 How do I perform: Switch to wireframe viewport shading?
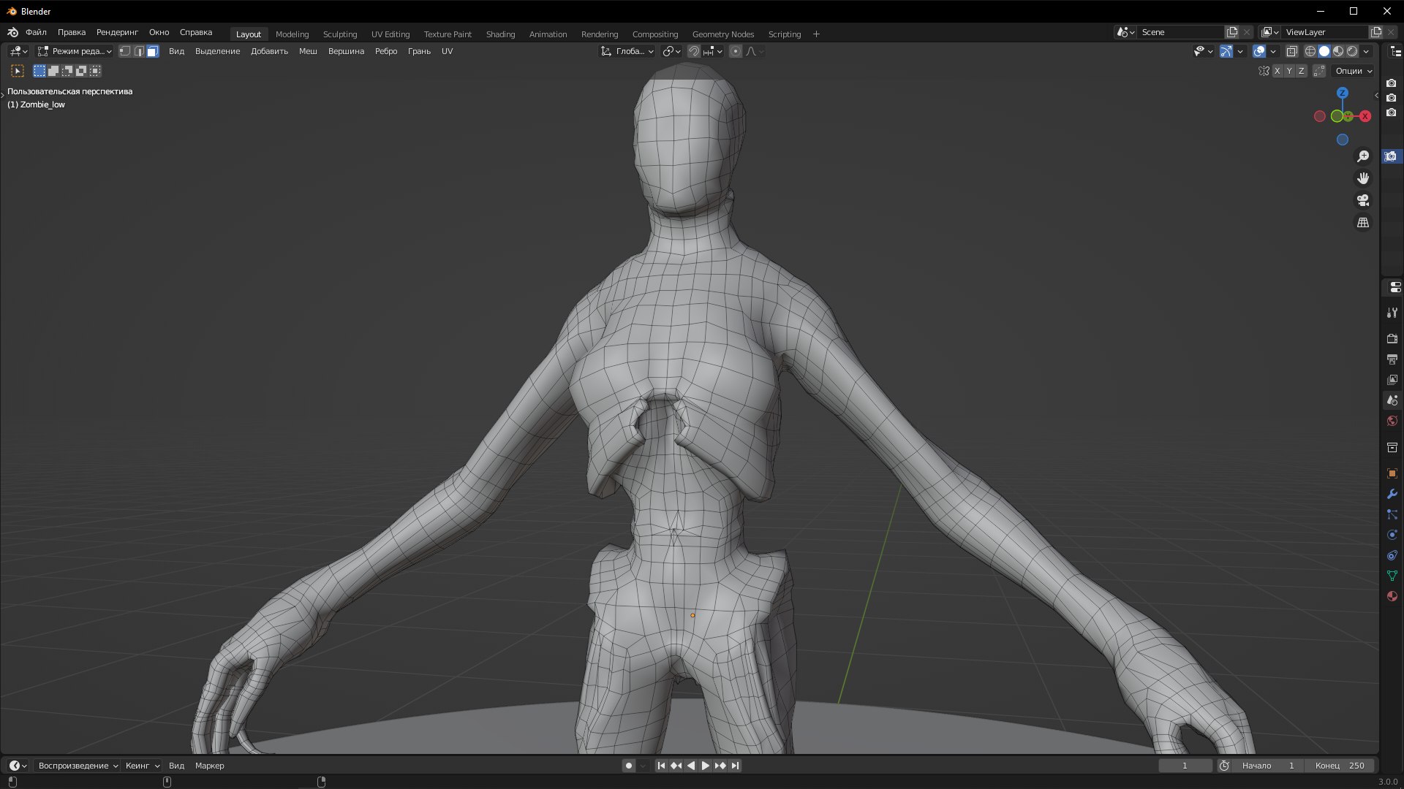[x=1310, y=51]
